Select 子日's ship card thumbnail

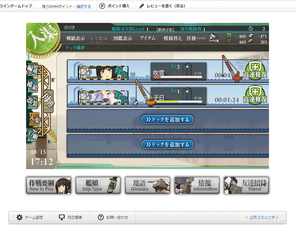coord(103,97)
